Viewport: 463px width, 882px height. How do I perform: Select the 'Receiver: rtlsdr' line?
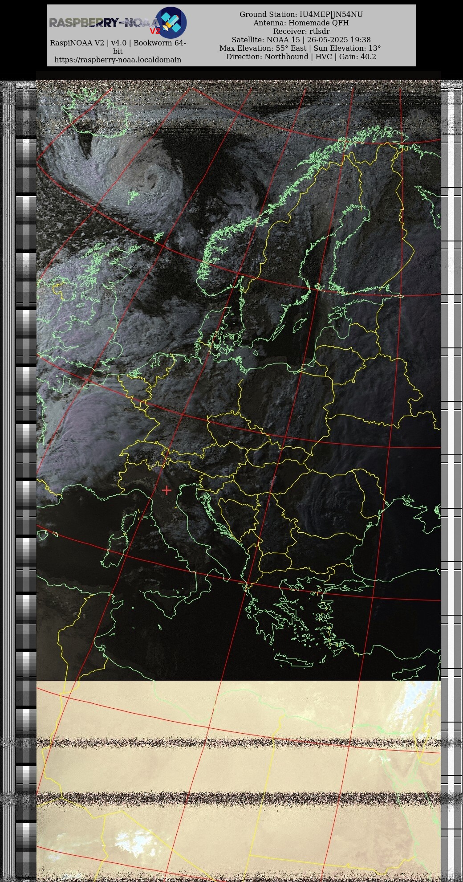pyautogui.click(x=301, y=31)
